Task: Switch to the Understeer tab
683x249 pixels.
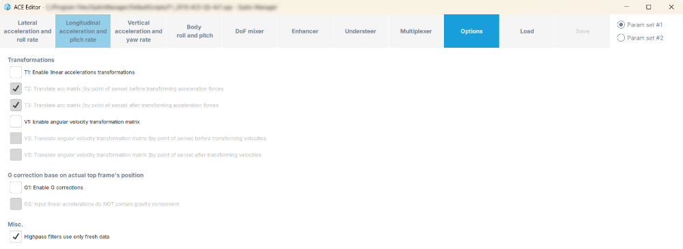Action: pyautogui.click(x=360, y=31)
